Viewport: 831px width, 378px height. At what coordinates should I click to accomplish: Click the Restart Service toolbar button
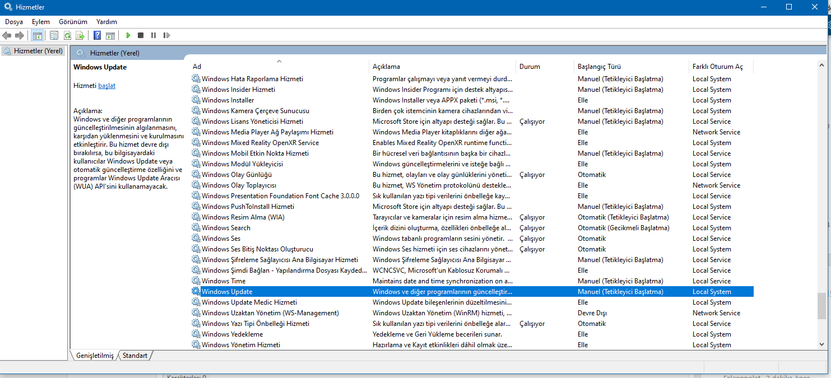click(166, 35)
